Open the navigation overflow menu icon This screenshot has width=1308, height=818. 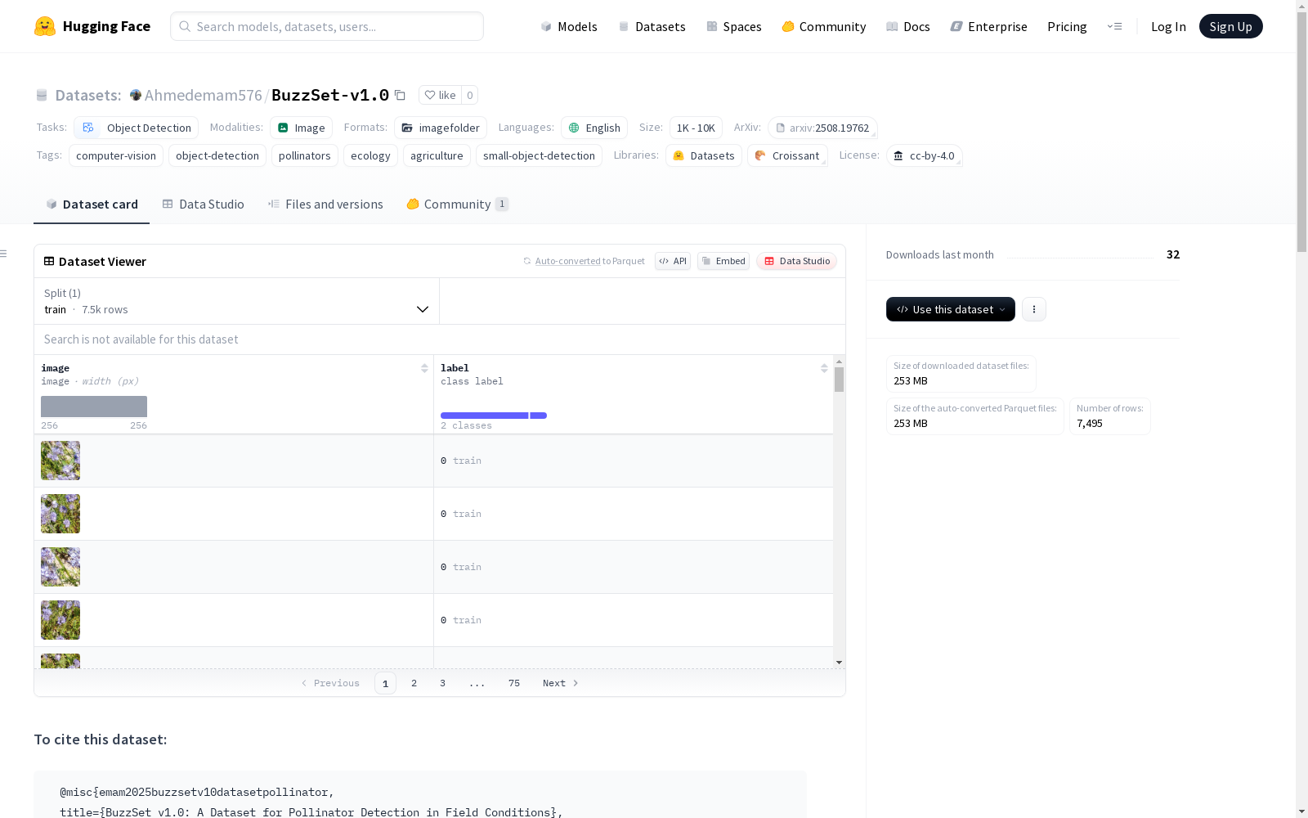[x=1114, y=26]
